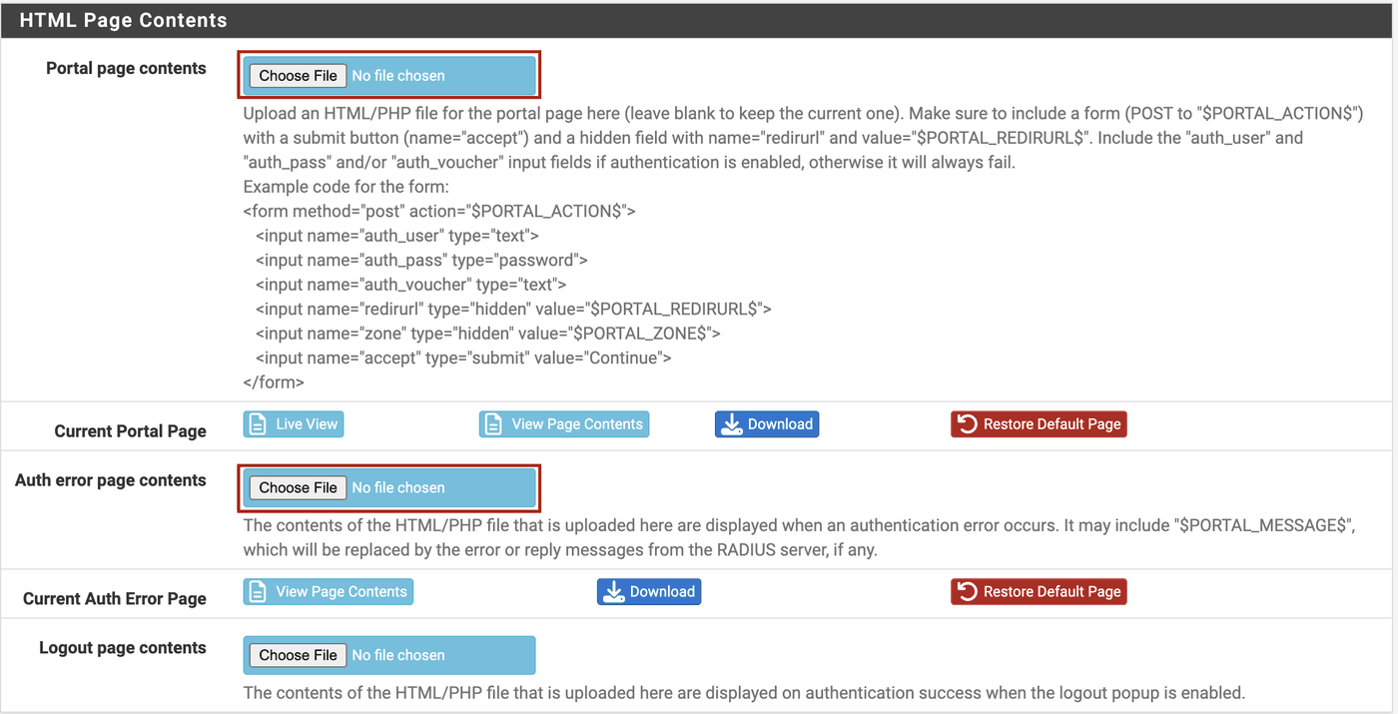Click document icon in Current Auth Error Page row
Image resolution: width=1398 pixels, height=714 pixels.
258,592
